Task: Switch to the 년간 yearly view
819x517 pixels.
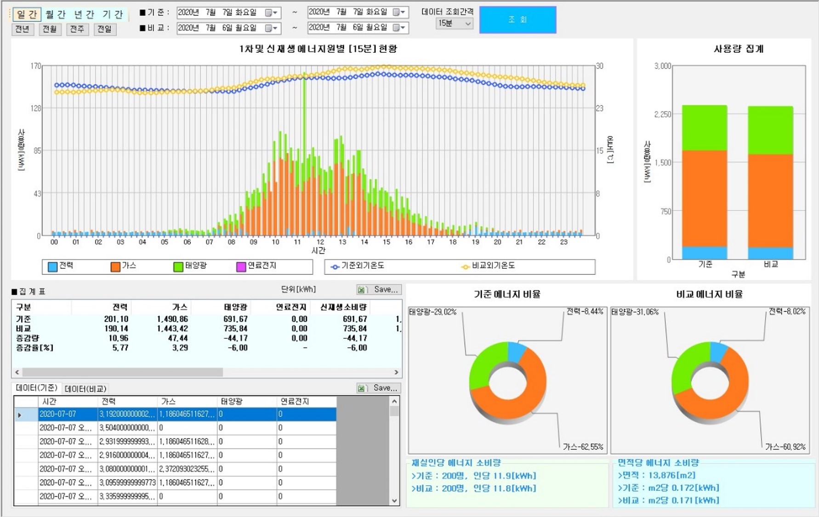Action: [x=84, y=14]
